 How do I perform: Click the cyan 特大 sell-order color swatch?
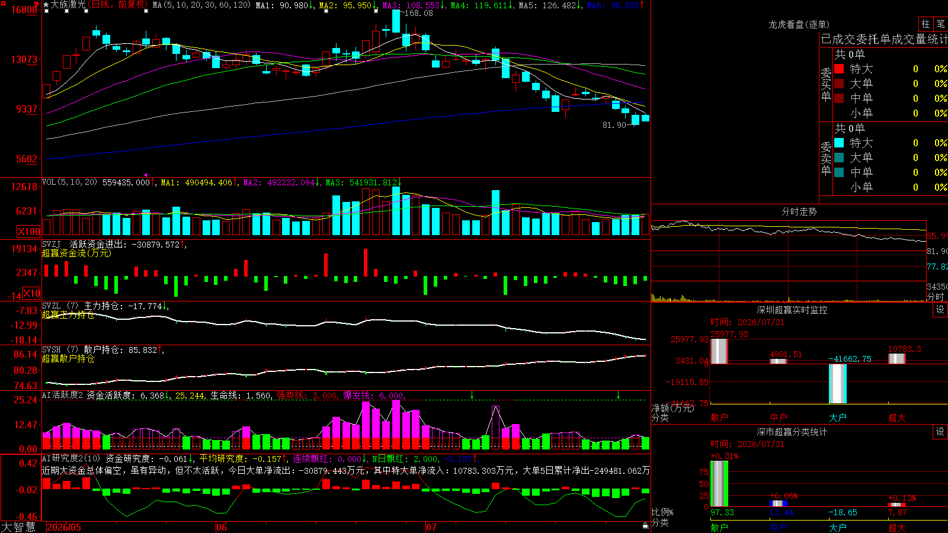click(839, 143)
